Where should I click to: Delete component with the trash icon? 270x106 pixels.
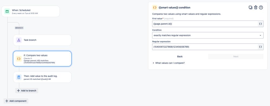256,8
